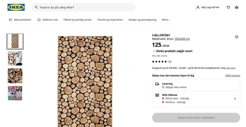Open 'Trends og inspiration' menu
Viewport: 246px width, 127px height.
(110, 20)
